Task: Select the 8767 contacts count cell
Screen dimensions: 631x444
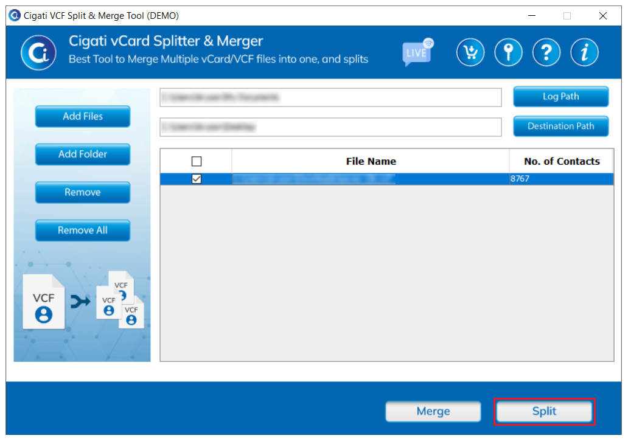Action: click(562, 179)
